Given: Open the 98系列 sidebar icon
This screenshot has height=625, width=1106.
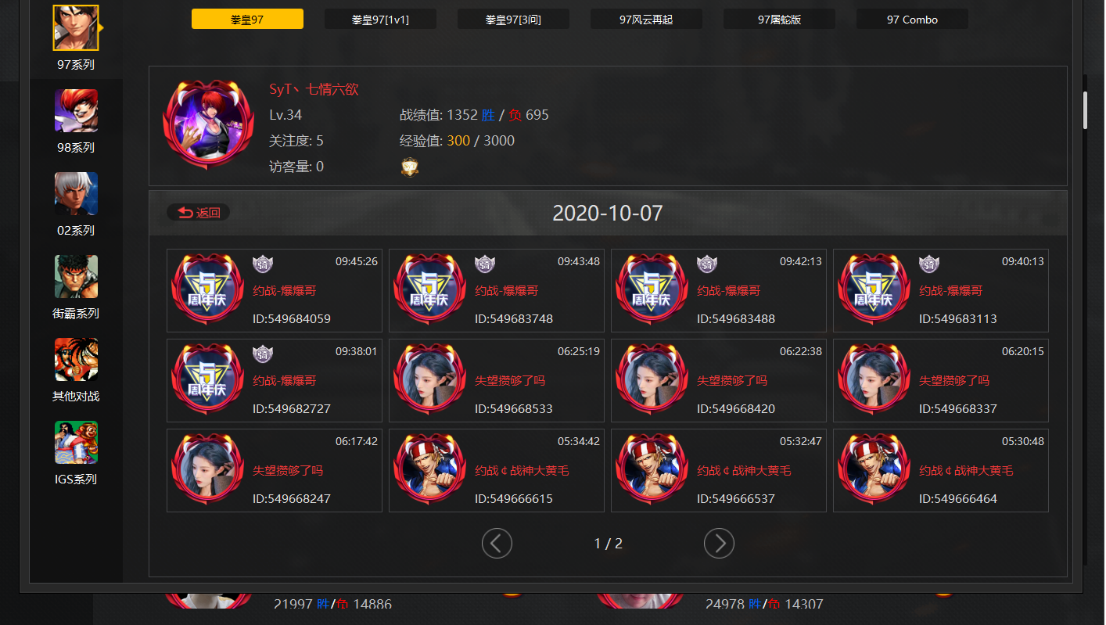Looking at the screenshot, I should tap(76, 110).
